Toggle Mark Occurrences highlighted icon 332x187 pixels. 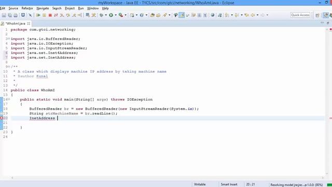coord(182,15)
